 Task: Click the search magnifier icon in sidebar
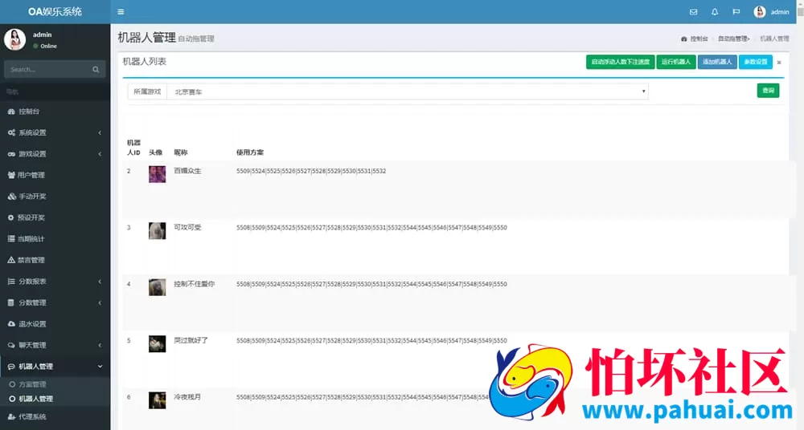point(96,70)
